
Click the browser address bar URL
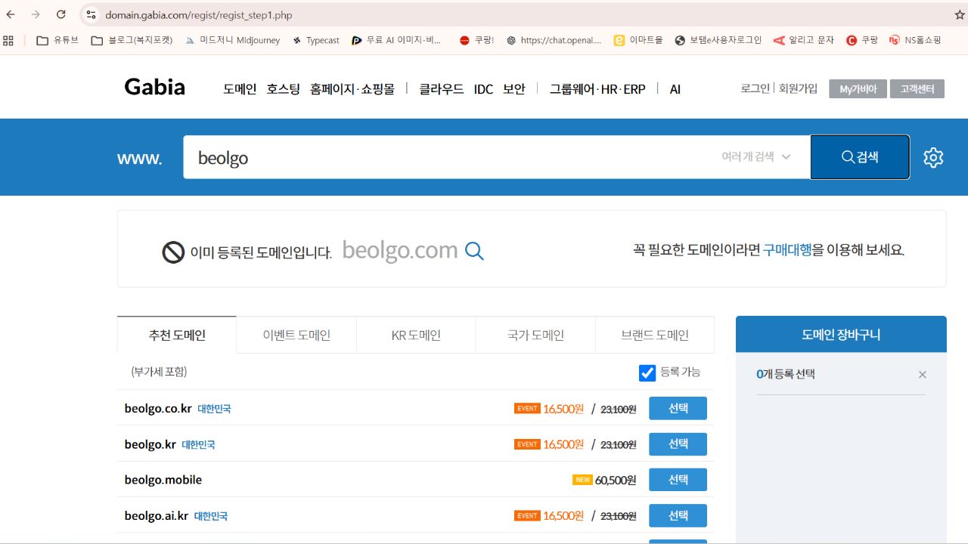tap(199, 15)
